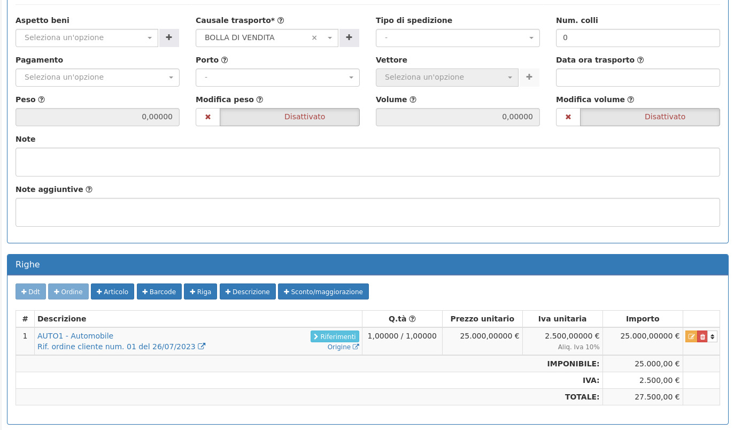Click the Sconto/maggiorazione button
The image size is (734, 430).
point(323,291)
